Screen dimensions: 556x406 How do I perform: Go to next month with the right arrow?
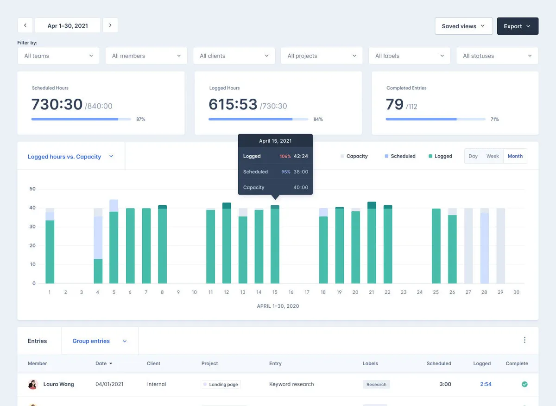click(110, 25)
